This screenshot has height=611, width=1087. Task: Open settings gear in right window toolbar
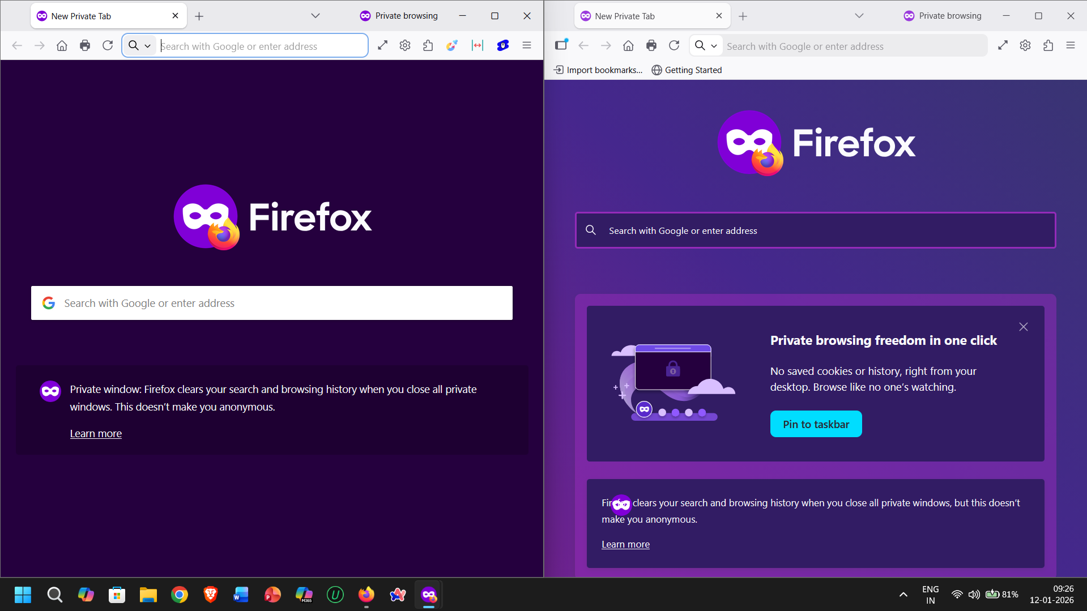tap(1025, 46)
